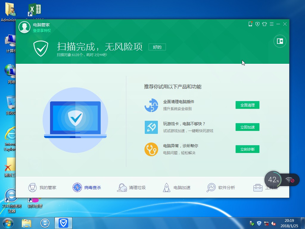Click the 立即加速 button
305x229 pixels.
pos(248,127)
